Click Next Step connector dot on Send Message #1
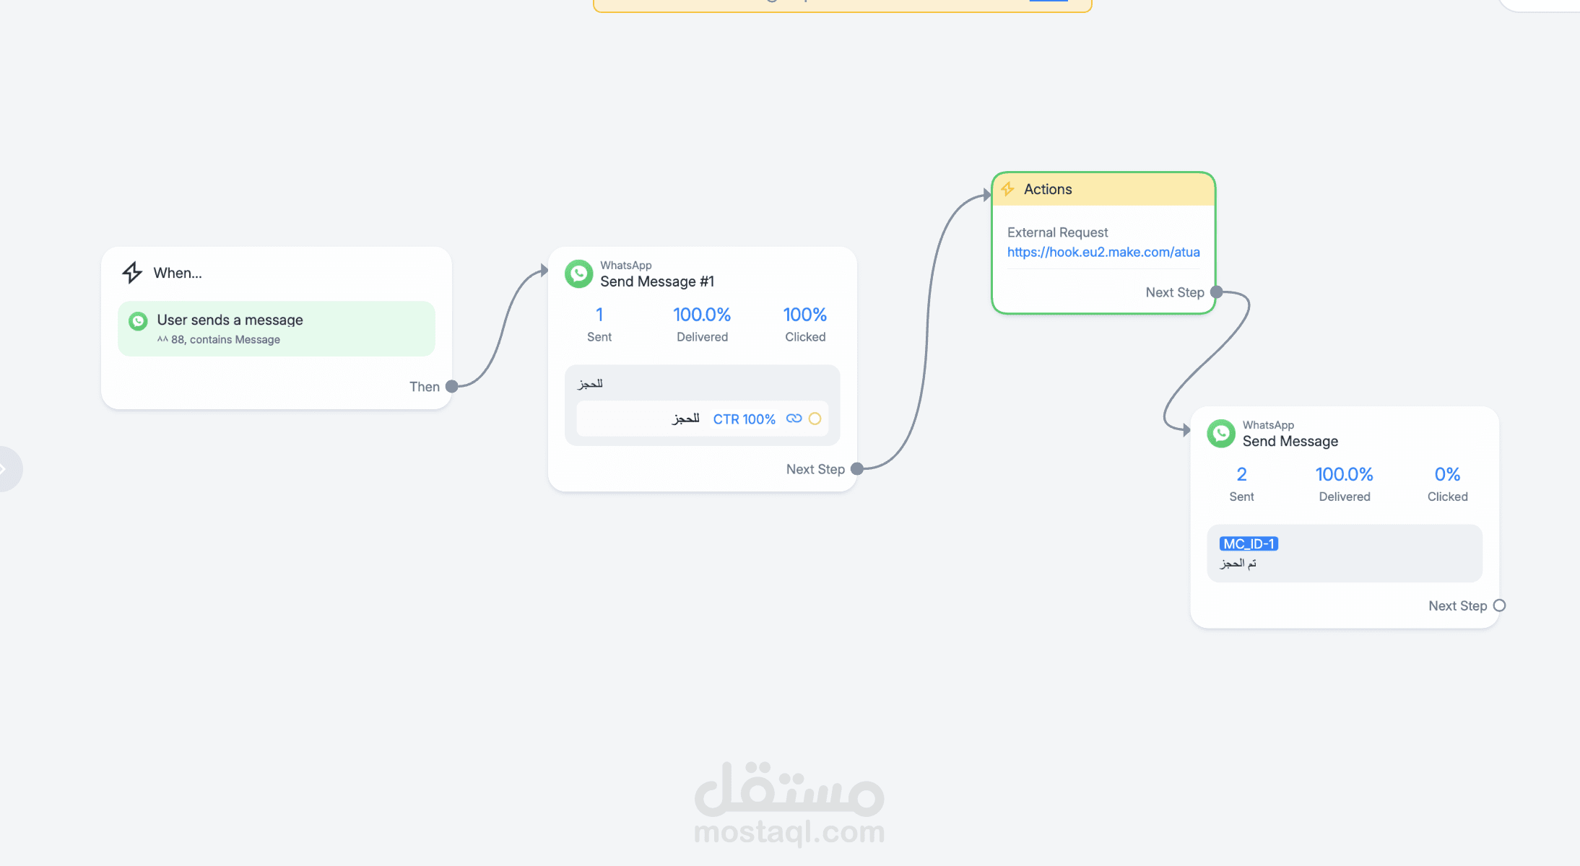 coord(857,469)
